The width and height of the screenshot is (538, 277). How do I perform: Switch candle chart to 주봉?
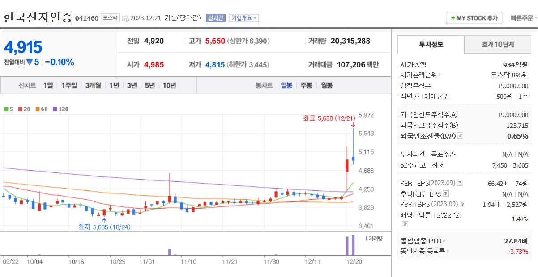pyautogui.click(x=306, y=85)
